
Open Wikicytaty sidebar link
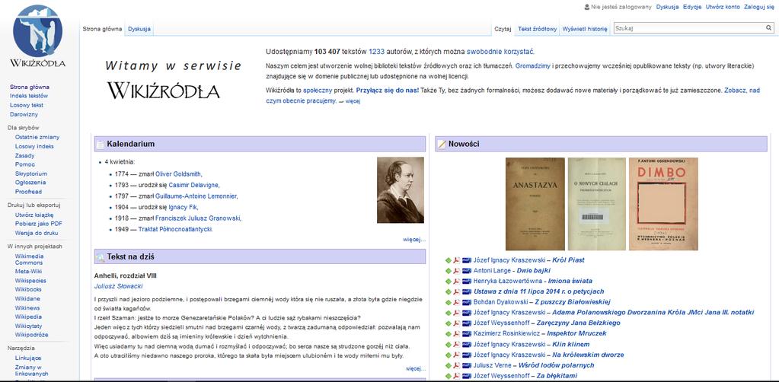pyautogui.click(x=27, y=326)
